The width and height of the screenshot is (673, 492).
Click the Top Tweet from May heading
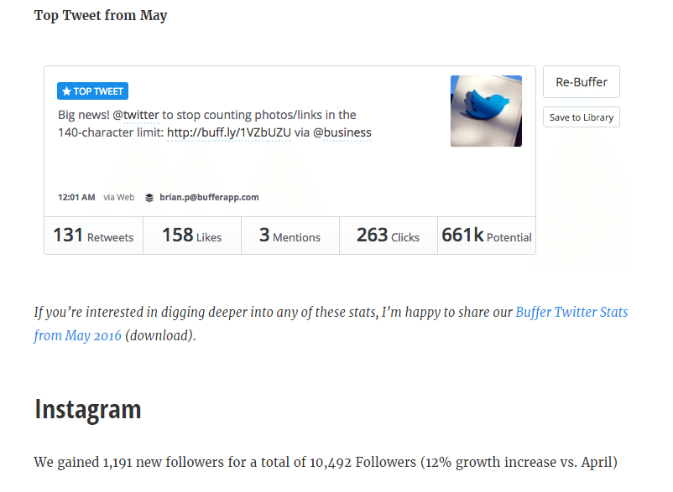click(x=101, y=15)
